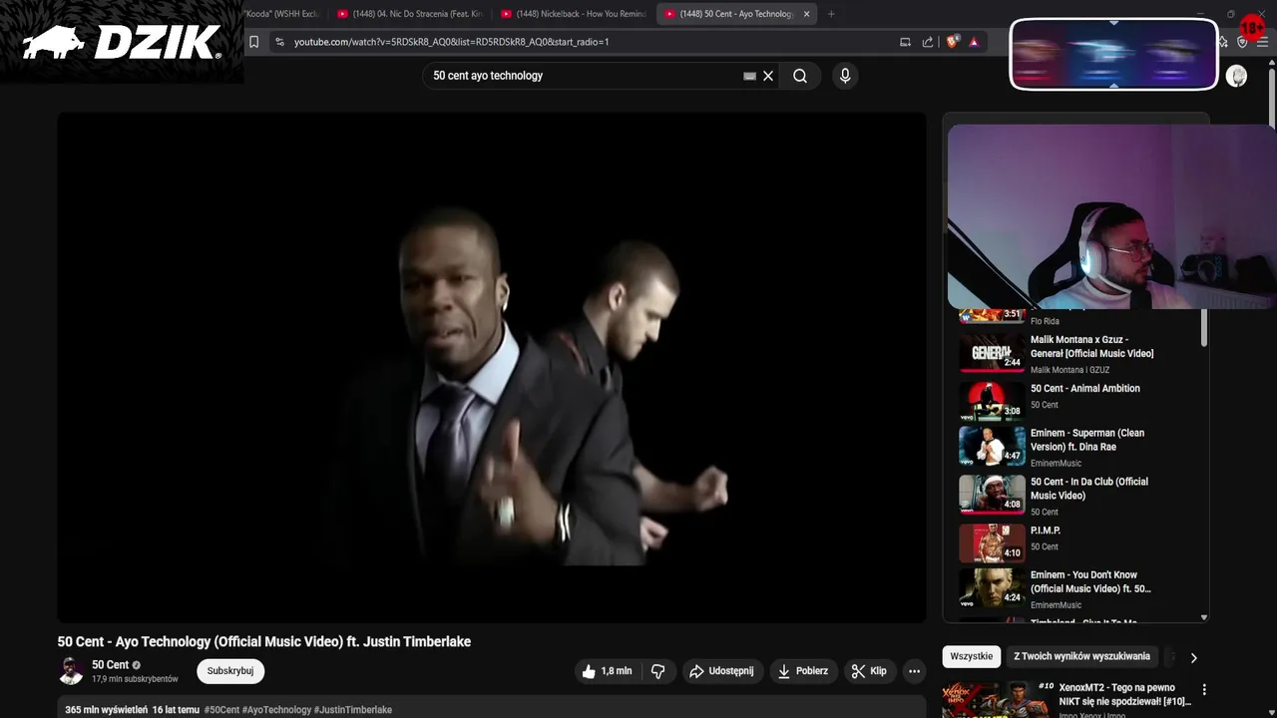The height and width of the screenshot is (718, 1277).
Task: Switch to the Nic Do Stracenia tab
Action: click(x=409, y=14)
